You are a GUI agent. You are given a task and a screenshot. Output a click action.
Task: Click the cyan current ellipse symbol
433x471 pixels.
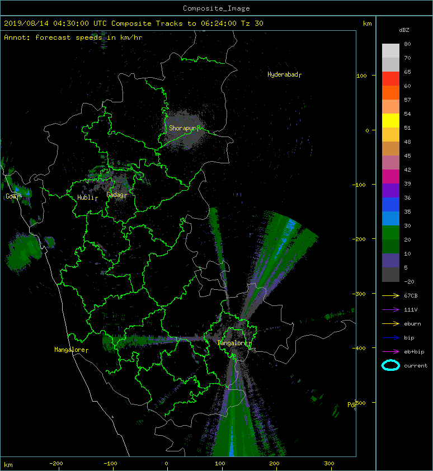390,365
